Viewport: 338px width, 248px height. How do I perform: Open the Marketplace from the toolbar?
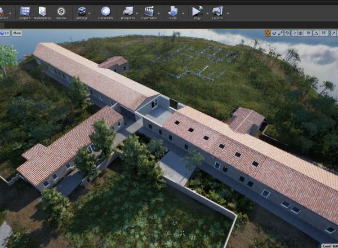(42, 13)
